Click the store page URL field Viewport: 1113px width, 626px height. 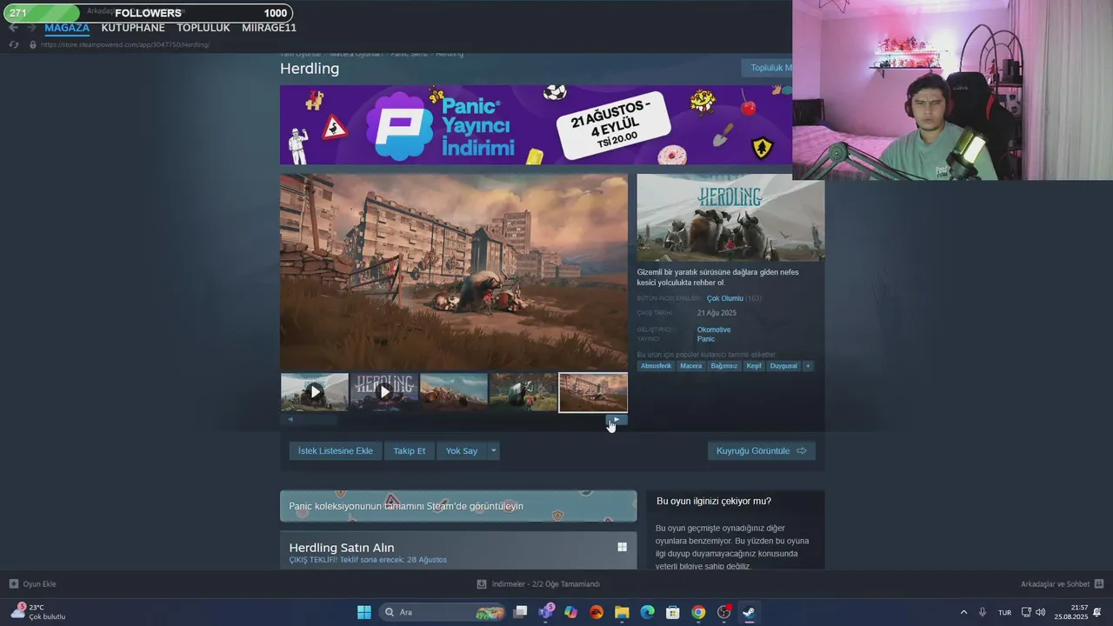click(x=125, y=44)
